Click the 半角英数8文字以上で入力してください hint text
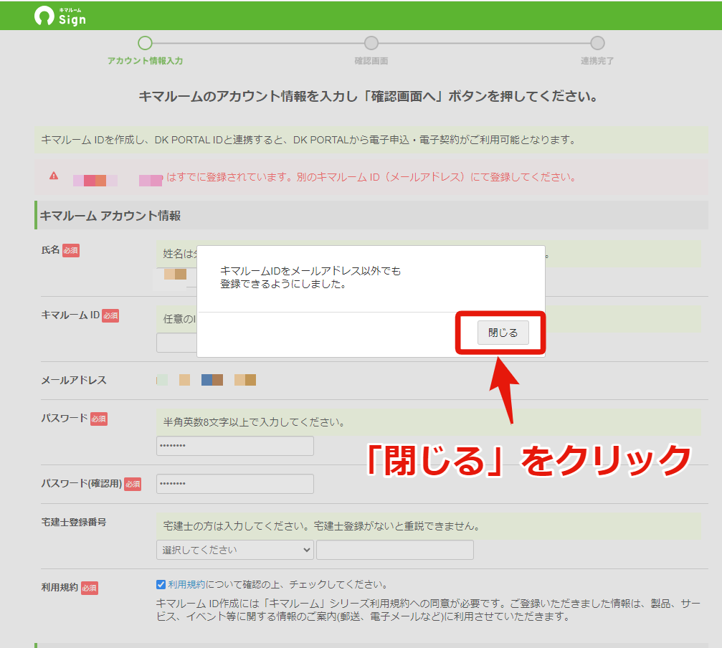Image resolution: width=722 pixels, height=648 pixels. pos(255,422)
